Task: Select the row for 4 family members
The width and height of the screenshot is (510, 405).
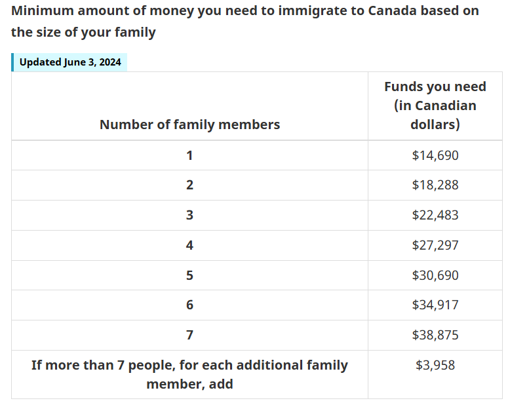Action: [257, 245]
